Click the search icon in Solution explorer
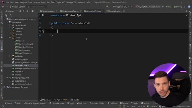This screenshot has width=192, height=108. click(11, 15)
